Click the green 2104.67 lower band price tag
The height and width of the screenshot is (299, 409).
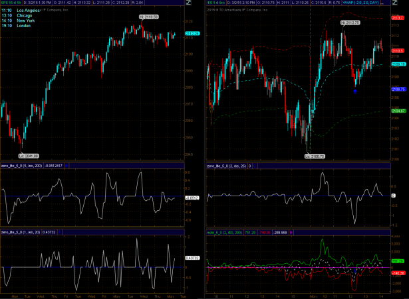(x=398, y=111)
